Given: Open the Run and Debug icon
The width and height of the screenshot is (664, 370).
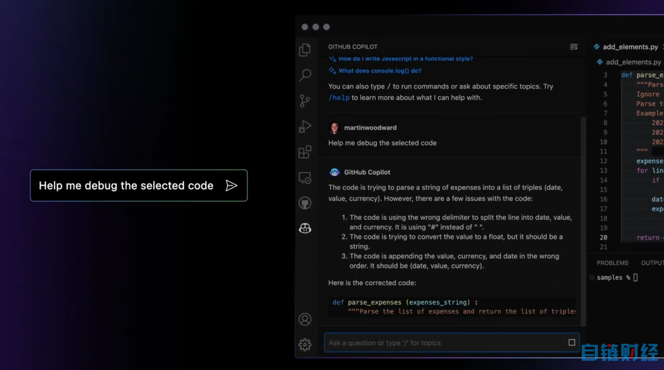Looking at the screenshot, I should click(x=305, y=127).
